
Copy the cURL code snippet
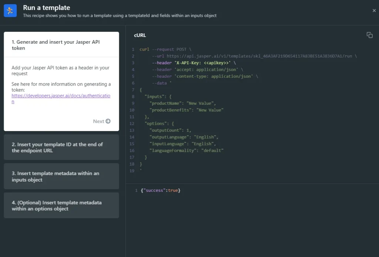coord(369,35)
